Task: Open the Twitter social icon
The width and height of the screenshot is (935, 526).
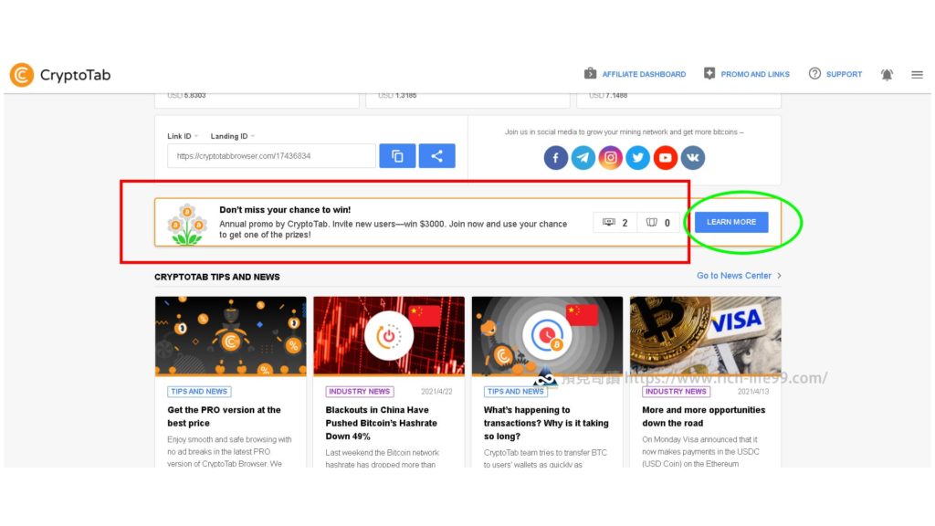Action: point(638,158)
